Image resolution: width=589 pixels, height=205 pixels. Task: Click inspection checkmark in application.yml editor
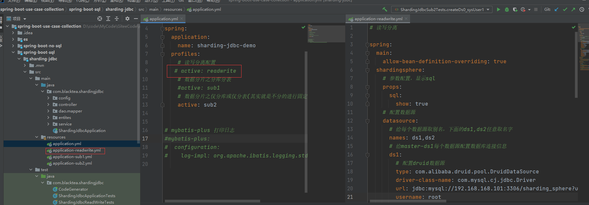[303, 27]
